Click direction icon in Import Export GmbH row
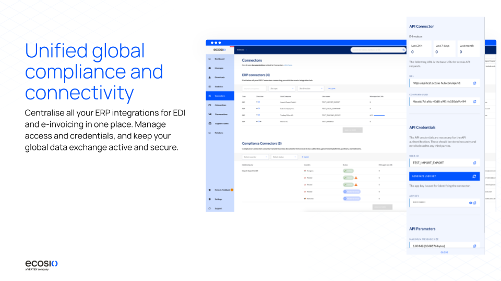Screen dimensions: 501x281 [258, 103]
